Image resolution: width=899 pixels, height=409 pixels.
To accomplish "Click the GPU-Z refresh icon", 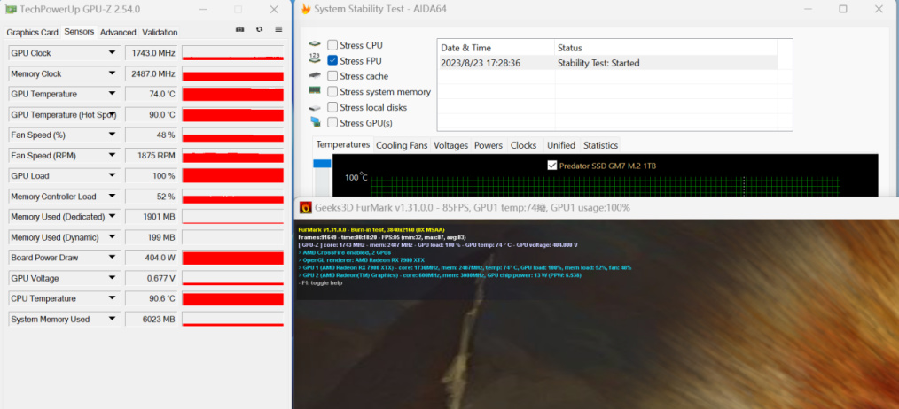I will coord(259,29).
